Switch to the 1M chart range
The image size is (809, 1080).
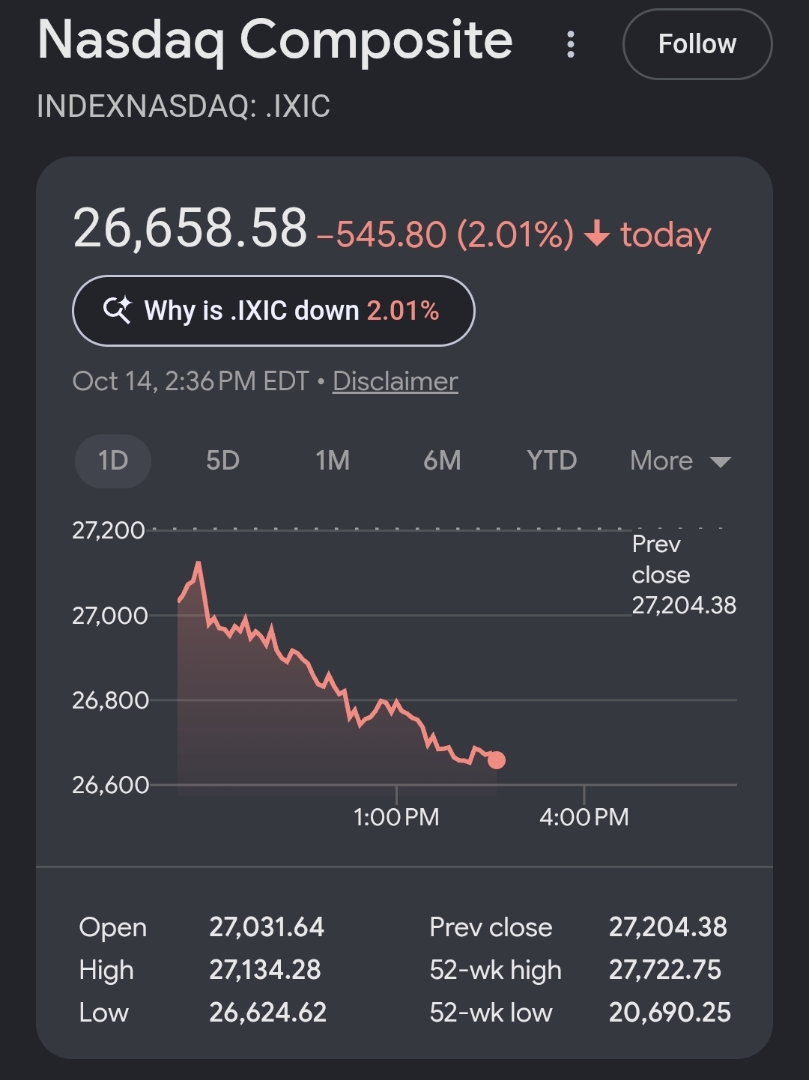click(x=333, y=460)
